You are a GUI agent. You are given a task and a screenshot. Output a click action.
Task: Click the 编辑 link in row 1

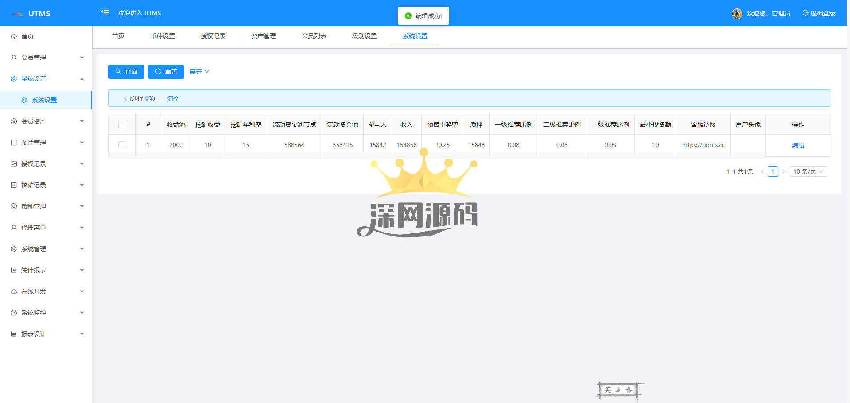pos(798,145)
